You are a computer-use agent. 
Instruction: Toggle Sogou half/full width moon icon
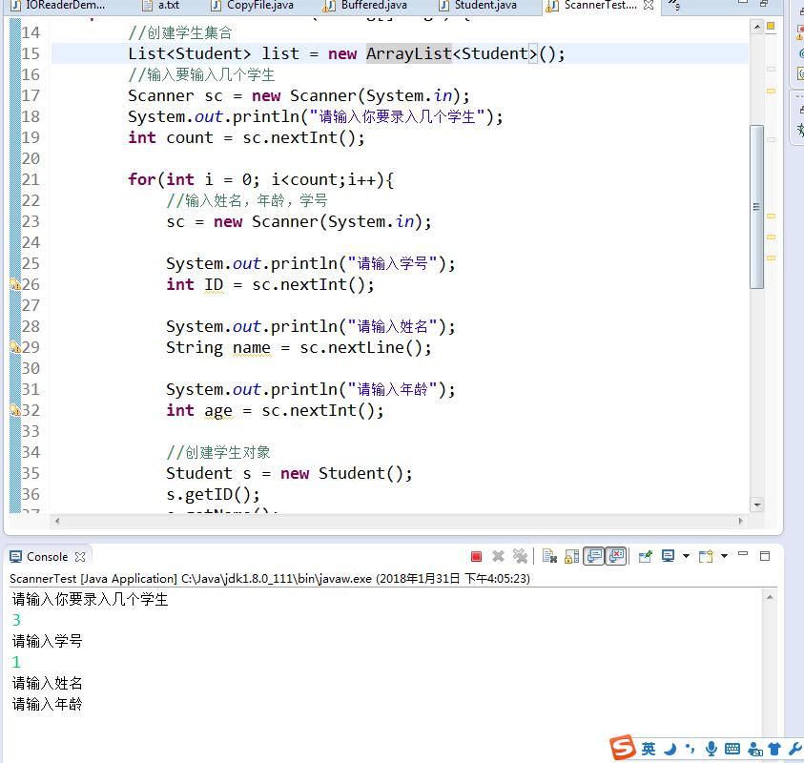tap(670, 749)
